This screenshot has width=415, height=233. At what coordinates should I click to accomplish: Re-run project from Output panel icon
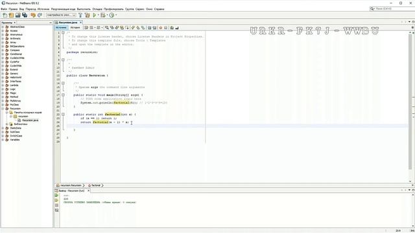[x=56, y=195]
